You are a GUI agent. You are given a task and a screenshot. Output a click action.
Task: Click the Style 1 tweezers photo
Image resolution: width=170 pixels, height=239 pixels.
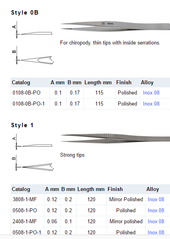tap(115, 139)
